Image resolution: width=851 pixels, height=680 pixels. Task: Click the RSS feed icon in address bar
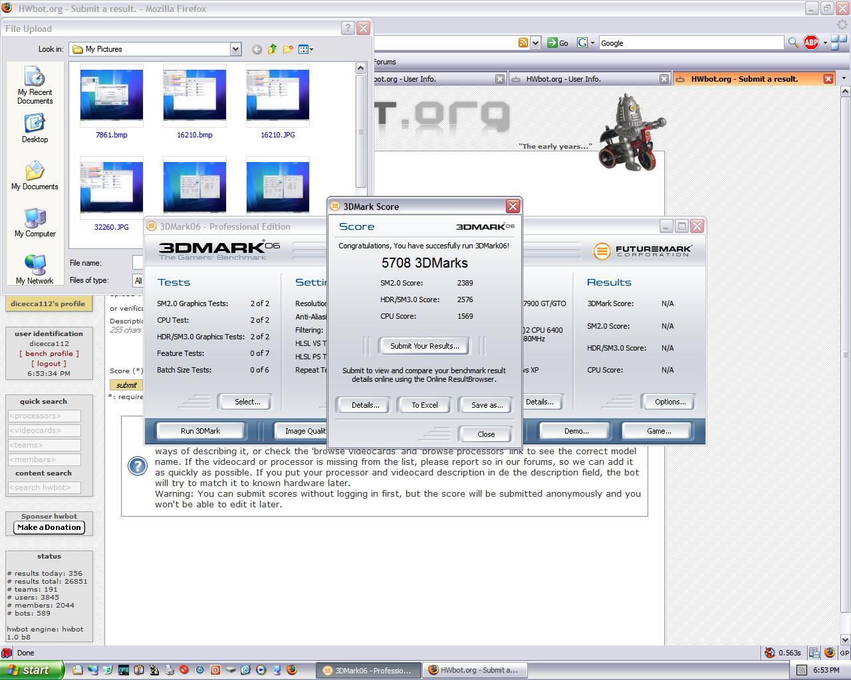point(523,42)
